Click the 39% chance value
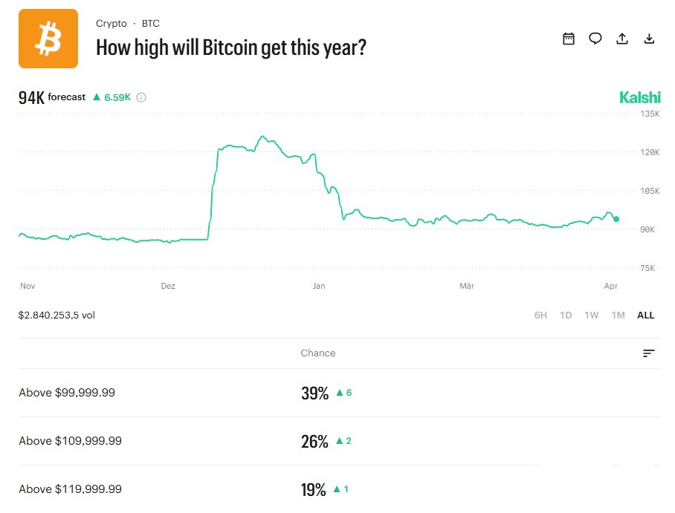This screenshot has height=513, width=675. (x=314, y=393)
